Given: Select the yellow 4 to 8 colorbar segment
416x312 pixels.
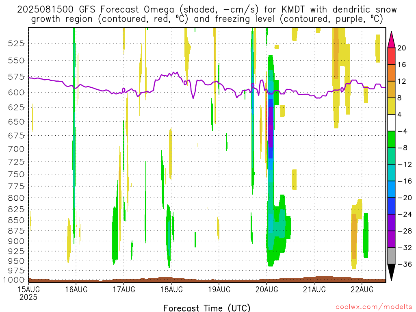Looking at the screenshot, I should coord(391,106).
